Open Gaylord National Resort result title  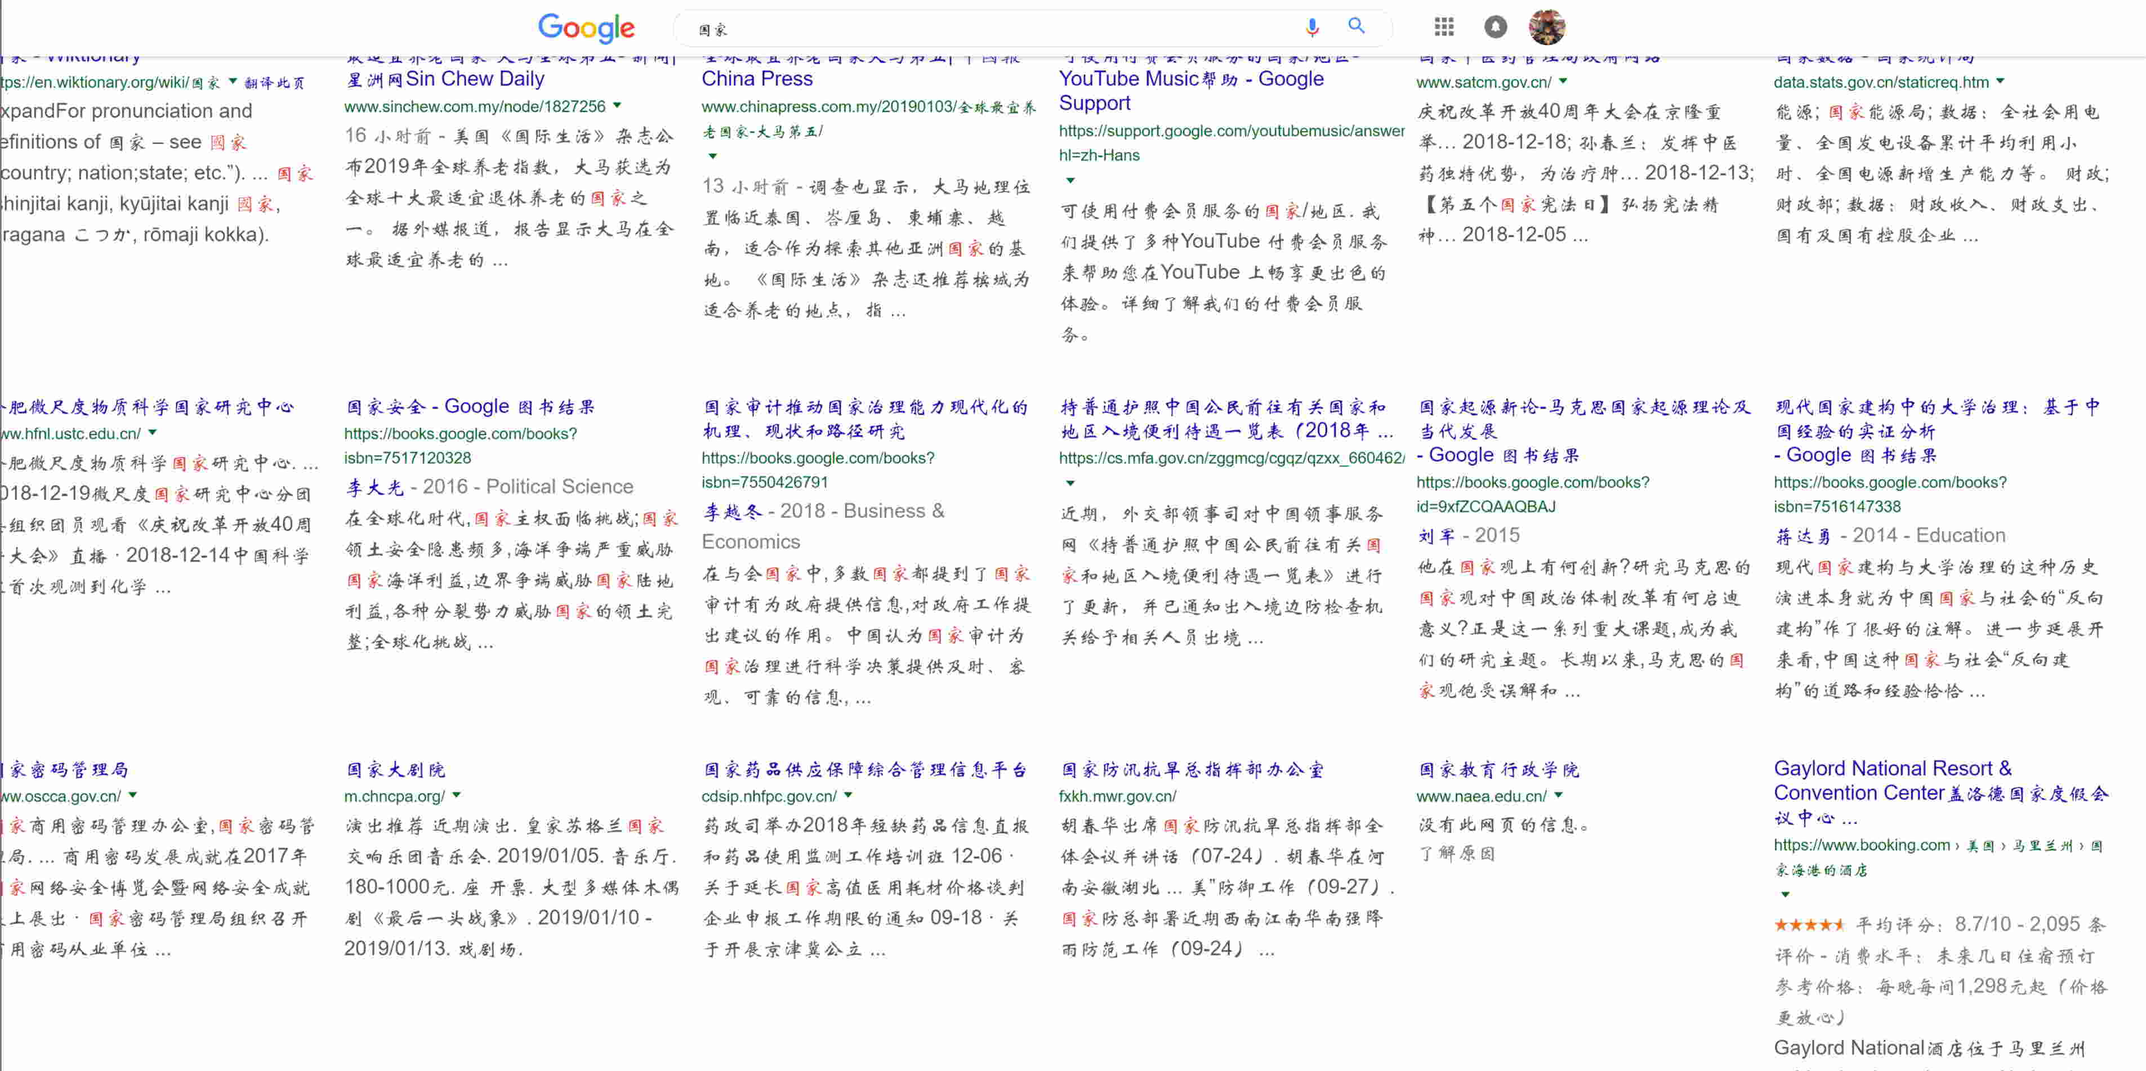[1941, 793]
